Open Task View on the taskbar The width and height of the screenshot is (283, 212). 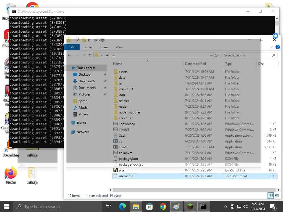tap(108, 206)
